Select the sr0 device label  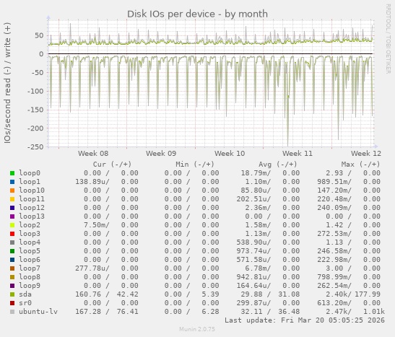point(25,303)
